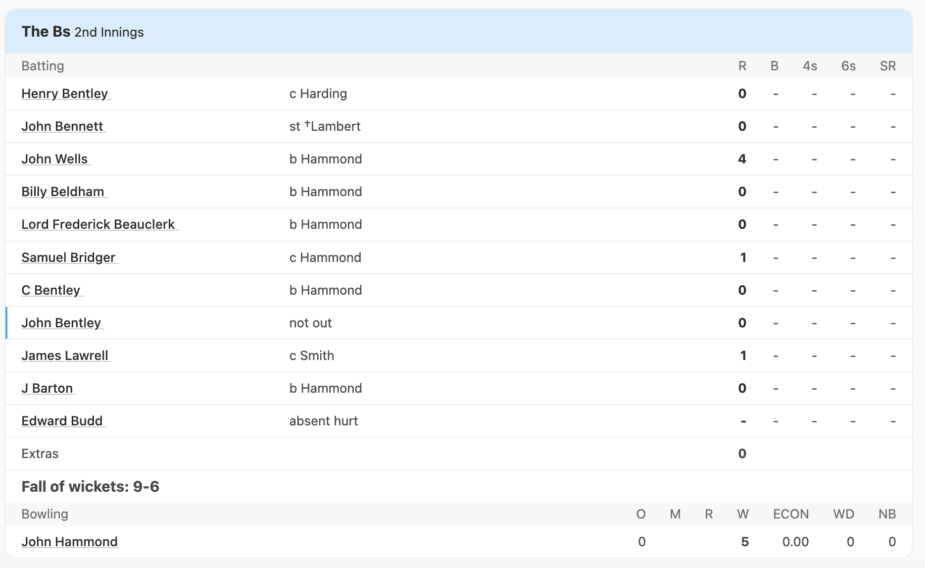Click the Bowling section header label

pyautogui.click(x=45, y=514)
